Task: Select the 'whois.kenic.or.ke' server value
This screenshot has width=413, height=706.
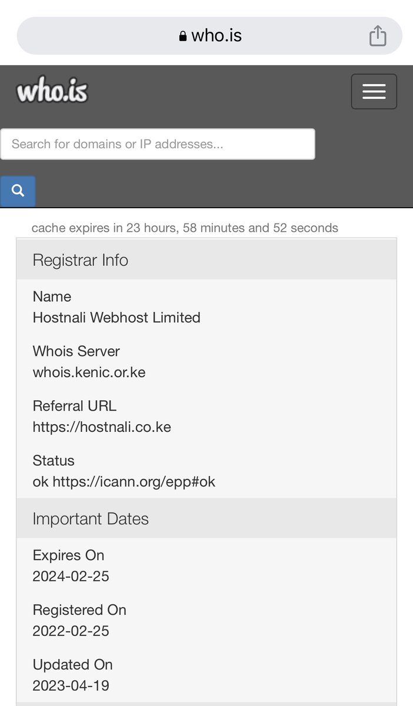Action: (89, 372)
